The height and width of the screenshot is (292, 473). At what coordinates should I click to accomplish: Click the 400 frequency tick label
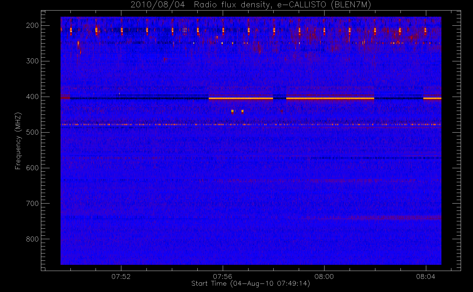click(x=32, y=97)
